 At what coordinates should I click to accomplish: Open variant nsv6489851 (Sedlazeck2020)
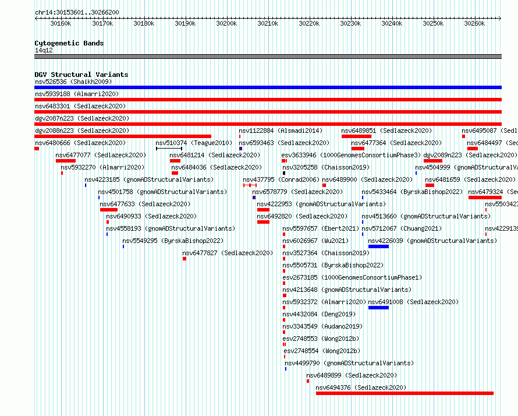coord(386,131)
